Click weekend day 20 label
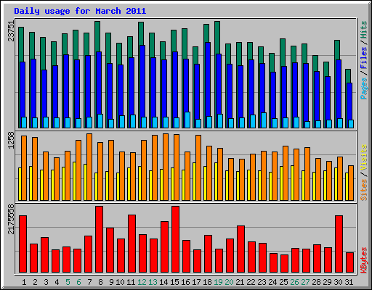The image size is (372, 290). pyautogui.click(x=229, y=282)
